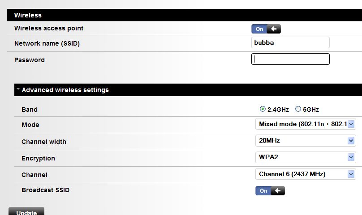Image resolution: width=362 pixels, height=215 pixels.
Task: Open the Mixed mode (802.11n) selection box
Action: point(302,124)
